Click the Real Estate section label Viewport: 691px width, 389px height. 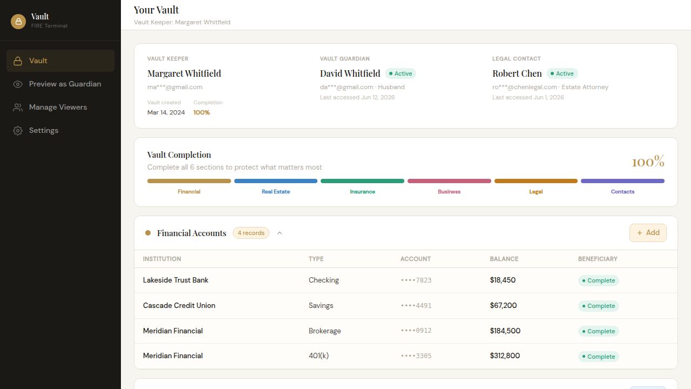276,192
